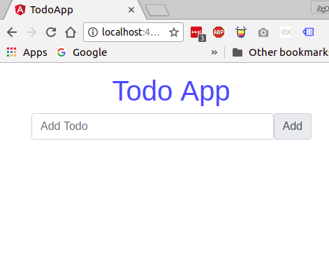
Task: Click the colorful cup extension icon
Action: coord(241,32)
